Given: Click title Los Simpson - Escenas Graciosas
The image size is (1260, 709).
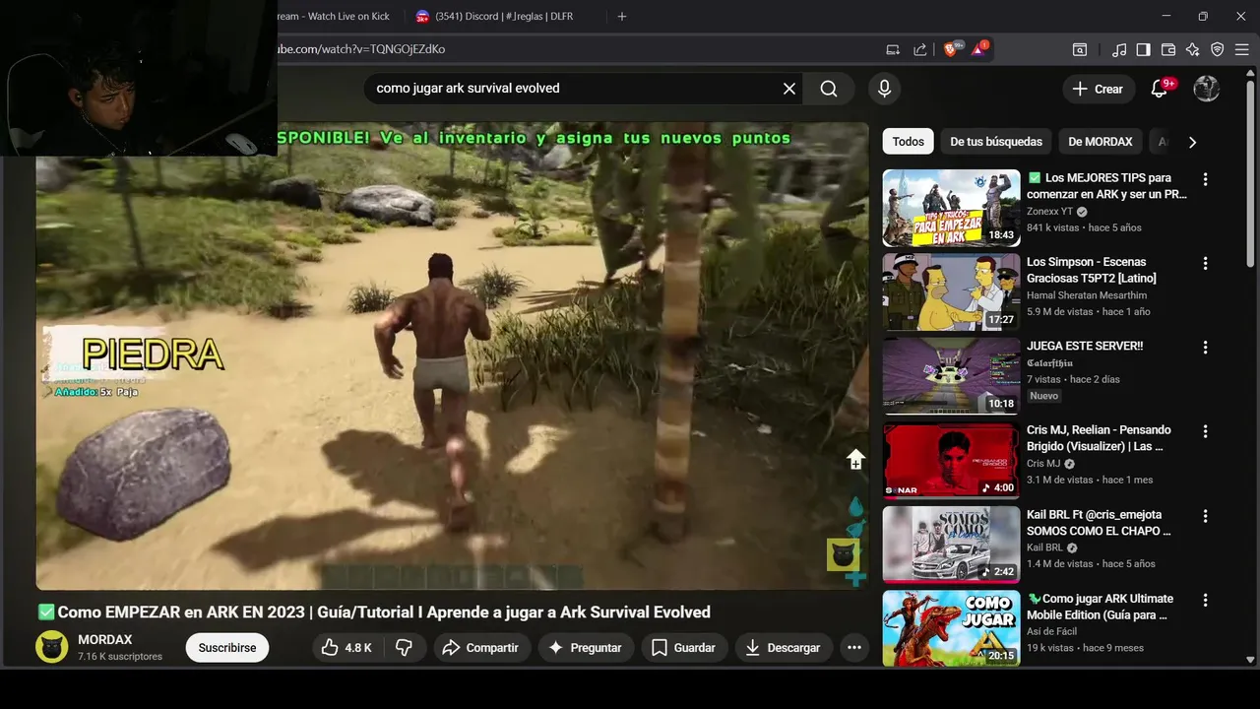Looking at the screenshot, I should (1092, 270).
